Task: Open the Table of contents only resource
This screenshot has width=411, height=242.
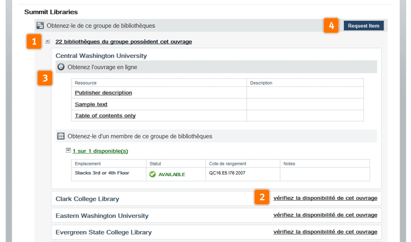Action: [105, 116]
